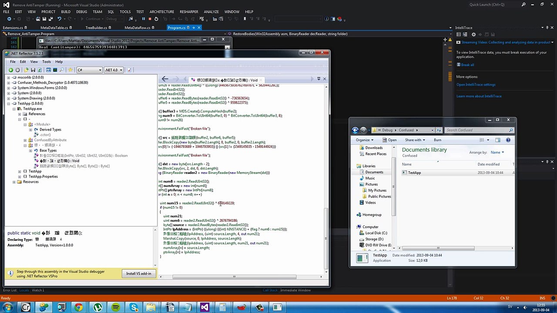Toggle the preview pane icon in Explorer
The width and height of the screenshot is (557, 313).
498,140
